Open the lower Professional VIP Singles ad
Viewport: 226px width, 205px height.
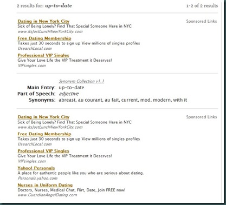[43, 151]
